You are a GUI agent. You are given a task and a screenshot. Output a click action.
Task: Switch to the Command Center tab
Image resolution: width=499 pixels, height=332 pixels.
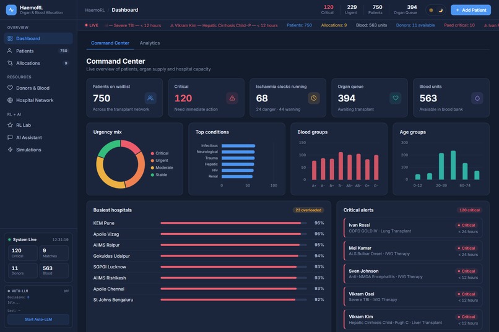pos(110,43)
